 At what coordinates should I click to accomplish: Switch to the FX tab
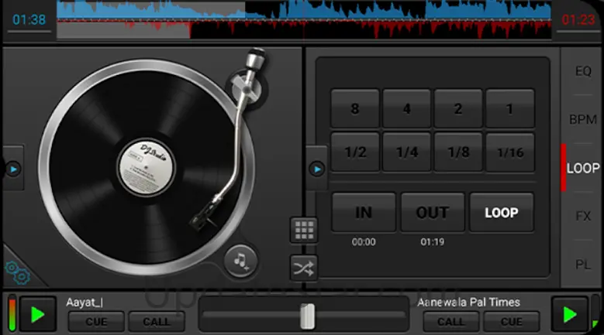click(x=583, y=217)
